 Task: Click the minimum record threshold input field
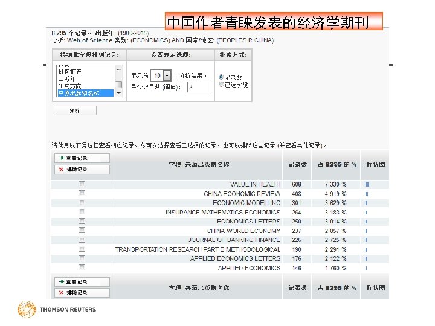pyautogui.click(x=199, y=87)
